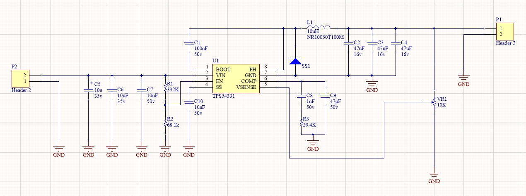Select resistor R2 68.1k symbol
This screenshot has width=526, height=196.
click(x=165, y=123)
